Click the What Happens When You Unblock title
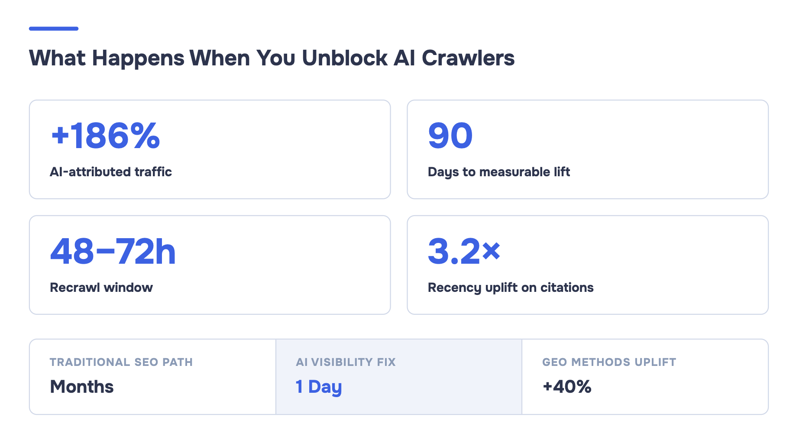Viewport: 796px width, 443px height. coord(272,58)
